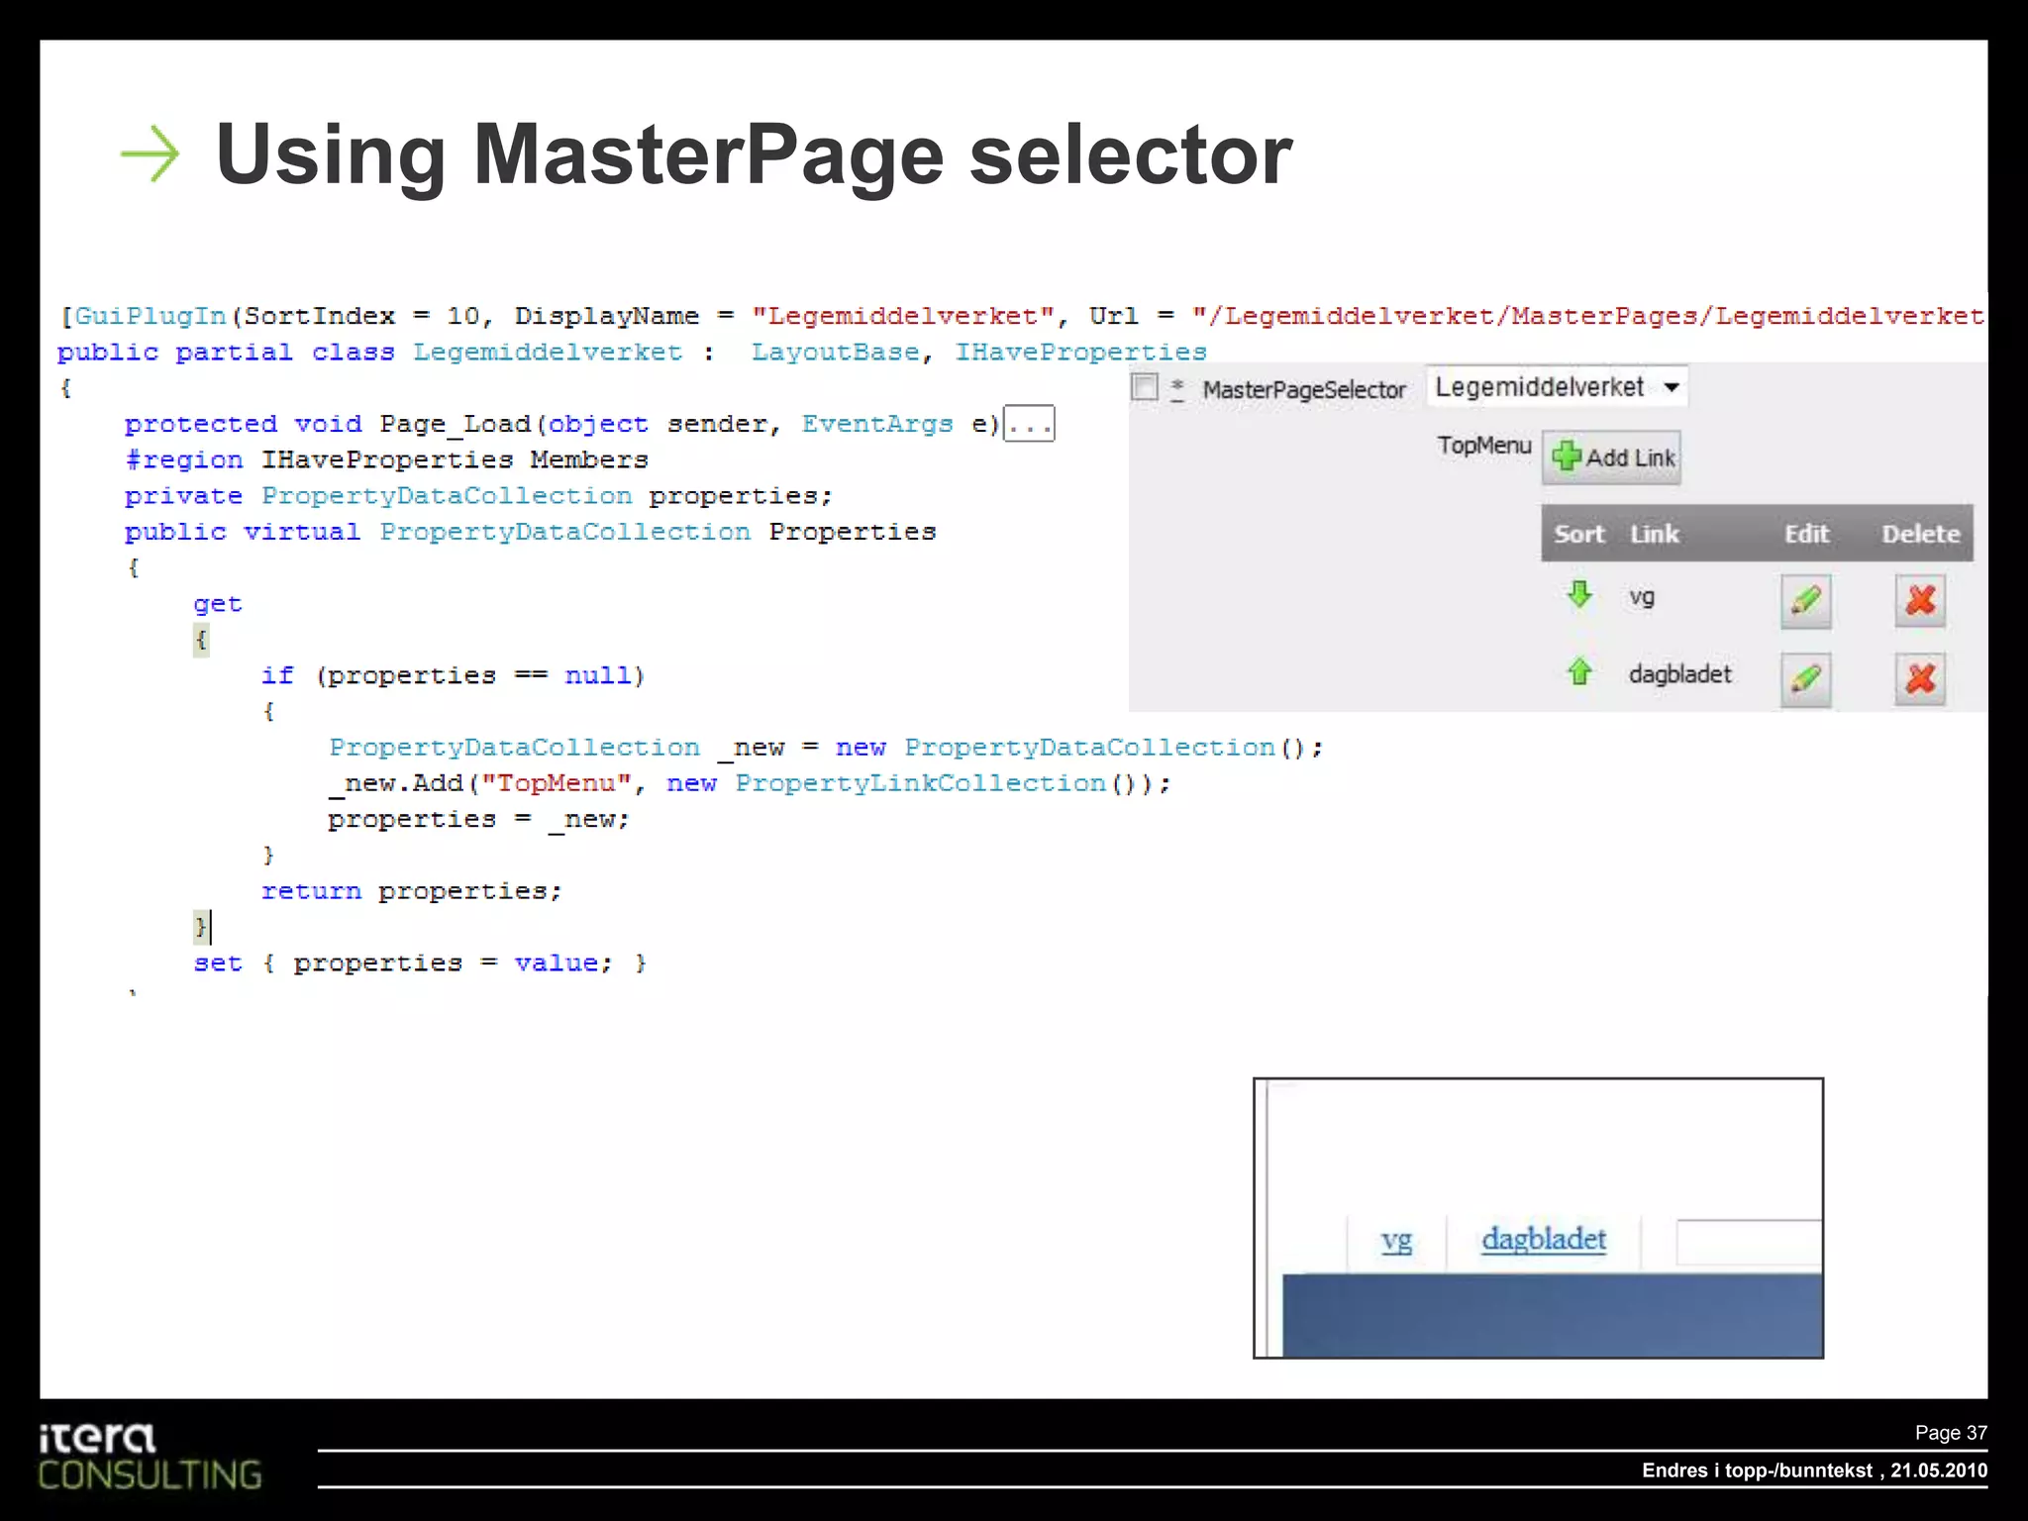2028x1521 pixels.
Task: Click the green plus Add Link button
Action: click(1611, 457)
